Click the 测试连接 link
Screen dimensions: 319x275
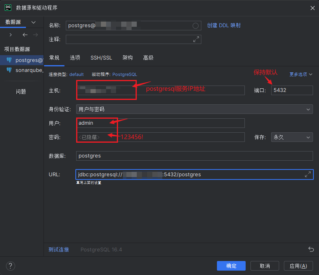59,249
